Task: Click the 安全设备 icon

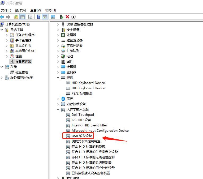Action: coord(63,30)
